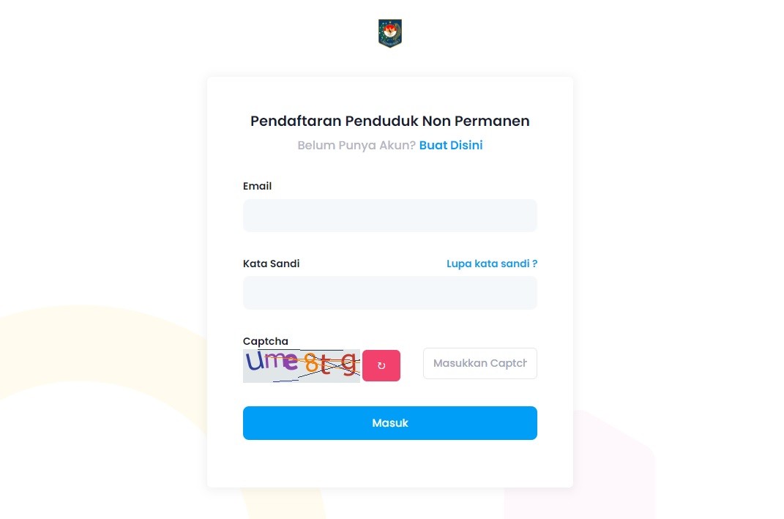Click the government emblem logo at top
The height and width of the screenshot is (519, 784).
click(390, 34)
